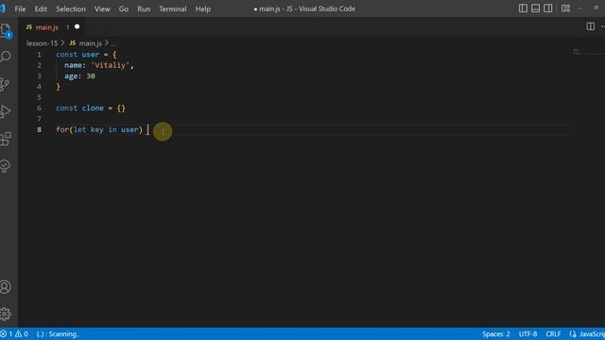Open the Manage settings gear
This screenshot has width=605, height=340.
pyautogui.click(x=6, y=314)
